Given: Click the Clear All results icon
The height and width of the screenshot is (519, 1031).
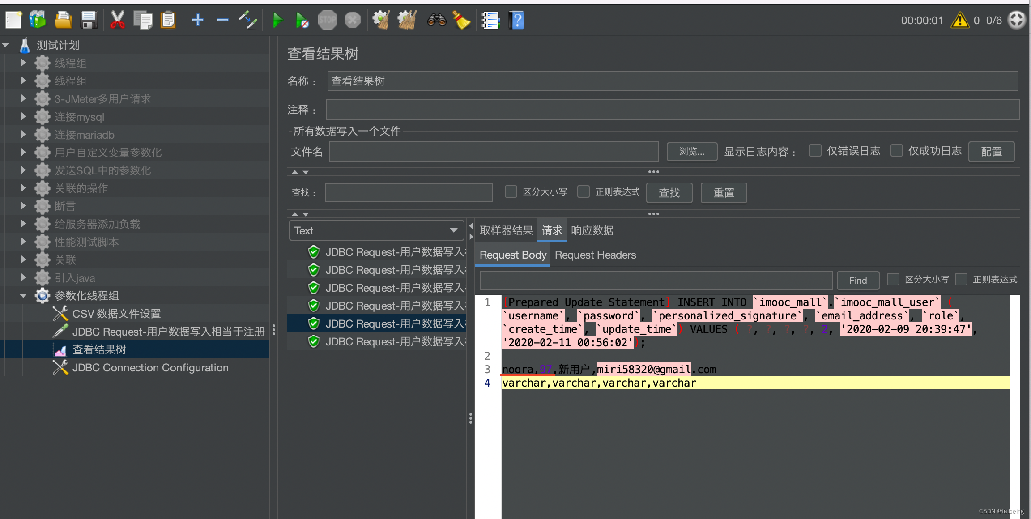Looking at the screenshot, I should pos(407,20).
